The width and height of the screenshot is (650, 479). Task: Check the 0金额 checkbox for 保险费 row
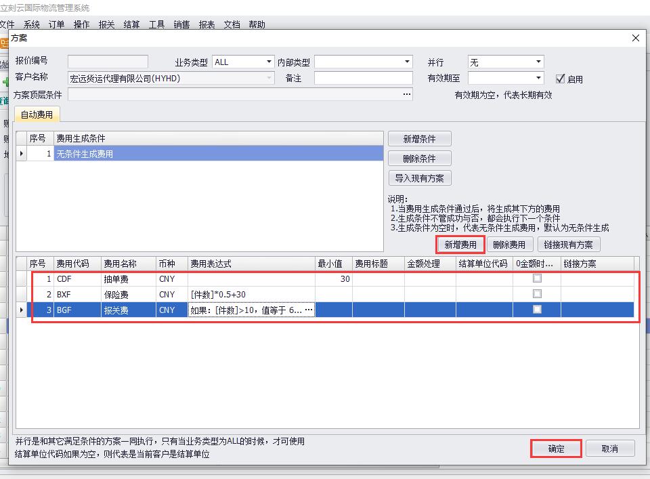(537, 294)
